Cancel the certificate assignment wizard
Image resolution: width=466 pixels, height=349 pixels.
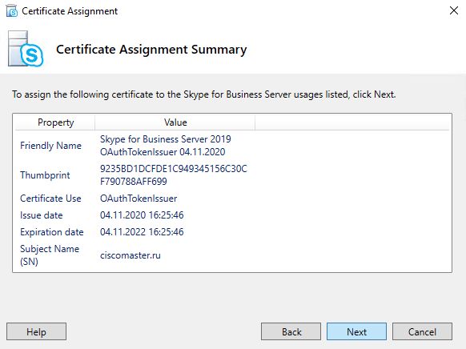pos(422,331)
